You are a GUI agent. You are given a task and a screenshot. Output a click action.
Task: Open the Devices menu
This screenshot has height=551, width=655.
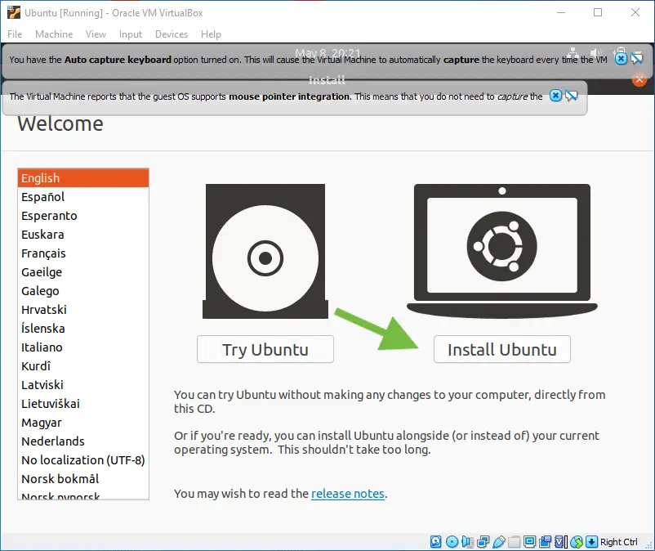pyautogui.click(x=172, y=34)
